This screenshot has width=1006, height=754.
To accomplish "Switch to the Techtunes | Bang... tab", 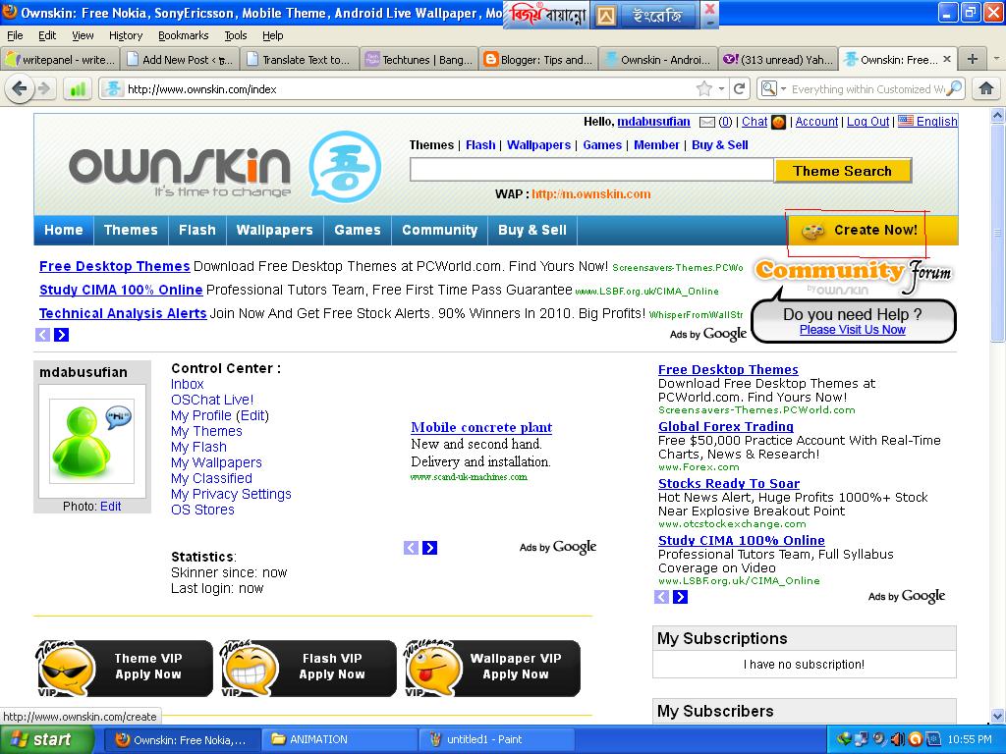I will 419,59.
